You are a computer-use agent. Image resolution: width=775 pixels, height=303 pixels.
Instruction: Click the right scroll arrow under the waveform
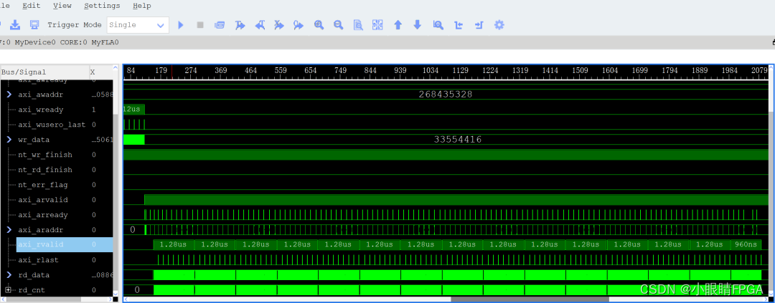point(766,299)
